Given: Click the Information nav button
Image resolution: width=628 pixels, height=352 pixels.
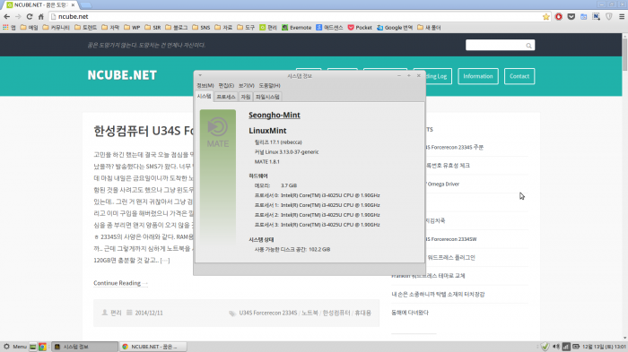Looking at the screenshot, I should coord(478,76).
